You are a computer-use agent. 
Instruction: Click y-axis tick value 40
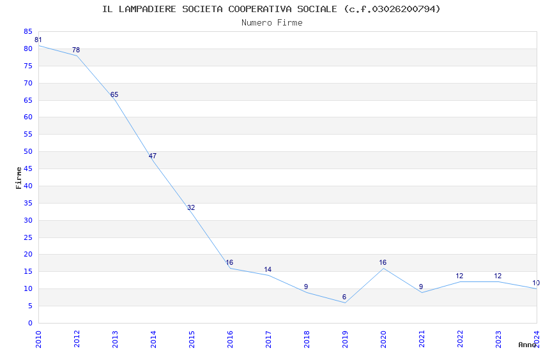tap(28, 186)
